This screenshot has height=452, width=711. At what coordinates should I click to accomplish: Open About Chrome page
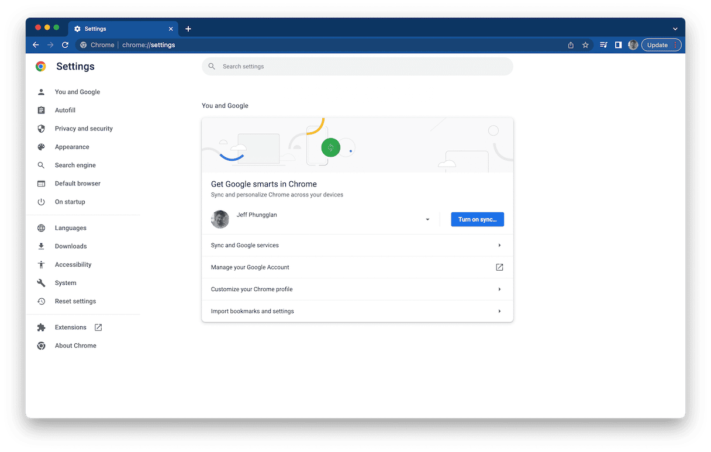point(75,346)
